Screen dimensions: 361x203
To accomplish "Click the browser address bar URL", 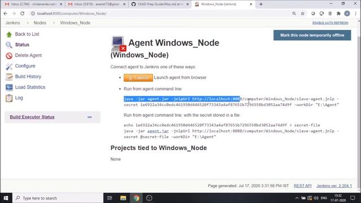I will pyautogui.click(x=72, y=14).
